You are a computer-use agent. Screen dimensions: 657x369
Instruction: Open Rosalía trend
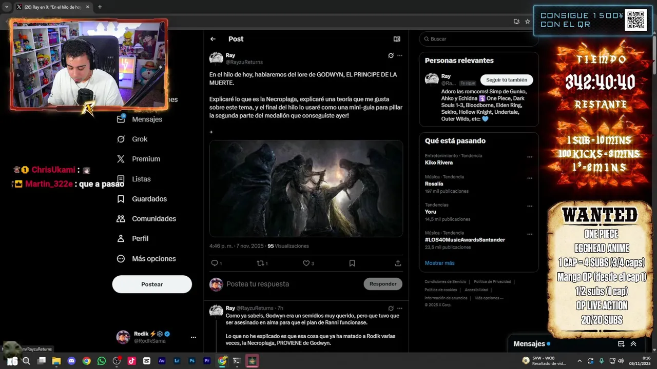pos(434,183)
